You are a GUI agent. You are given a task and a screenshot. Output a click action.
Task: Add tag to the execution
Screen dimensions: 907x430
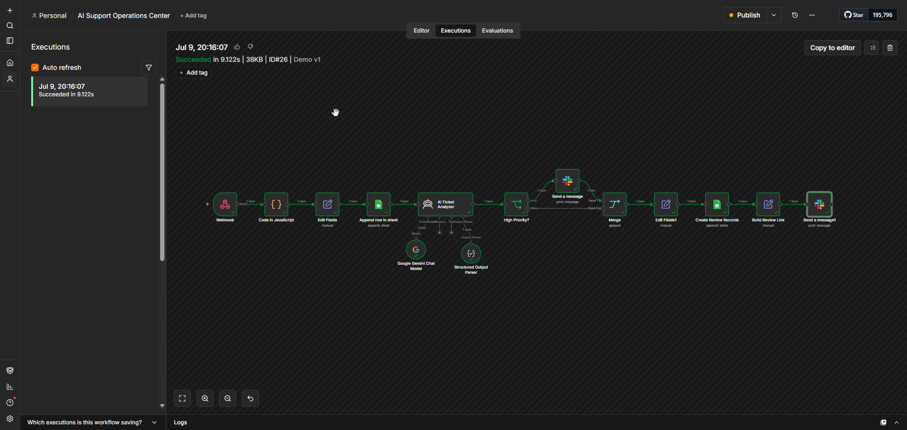[x=193, y=73]
